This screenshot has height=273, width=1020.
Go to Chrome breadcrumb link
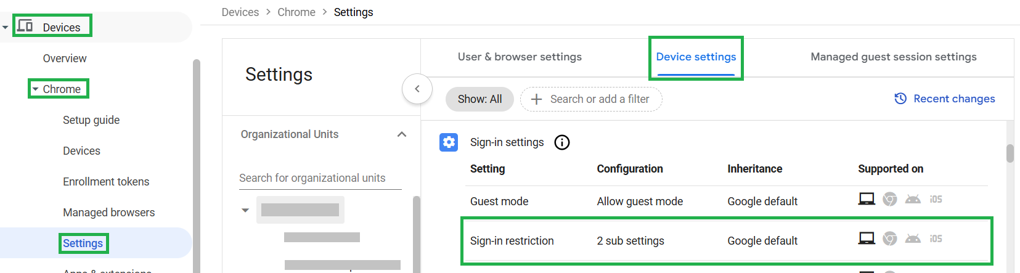pyautogui.click(x=296, y=12)
